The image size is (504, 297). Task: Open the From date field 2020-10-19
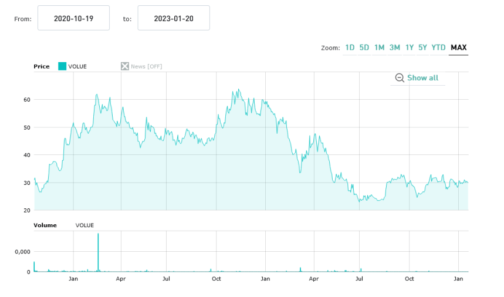(x=73, y=19)
